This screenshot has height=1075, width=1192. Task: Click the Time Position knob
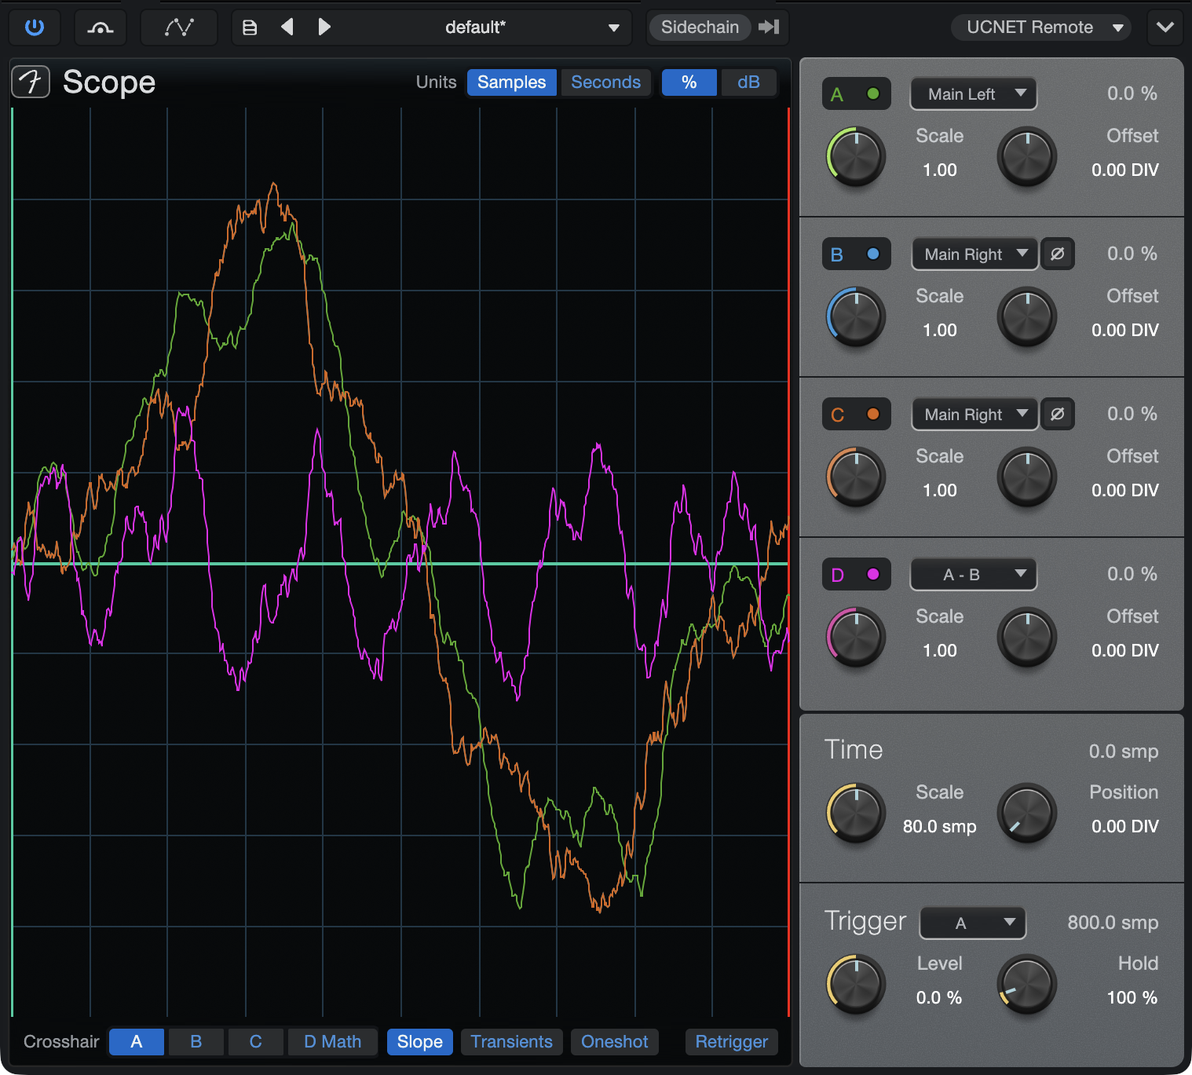[x=1027, y=813]
